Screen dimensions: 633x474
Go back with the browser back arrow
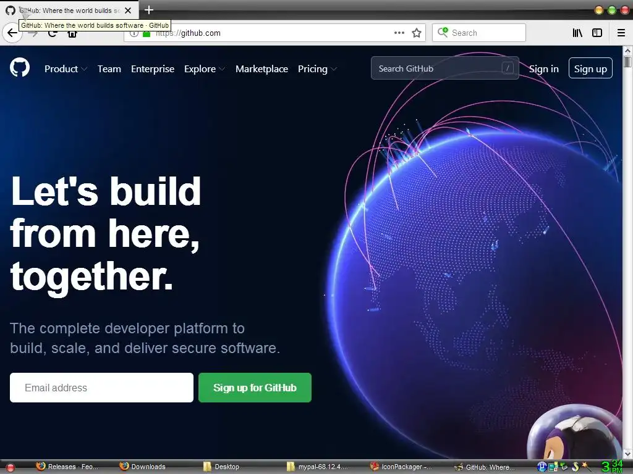click(12, 33)
